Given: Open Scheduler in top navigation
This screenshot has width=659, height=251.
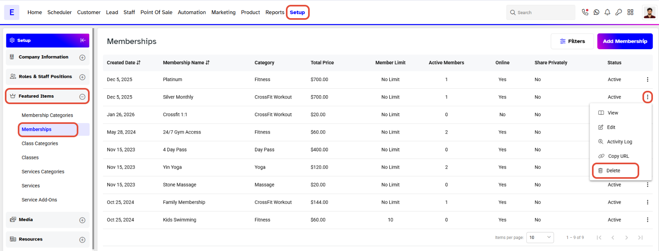Looking at the screenshot, I should (59, 13).
